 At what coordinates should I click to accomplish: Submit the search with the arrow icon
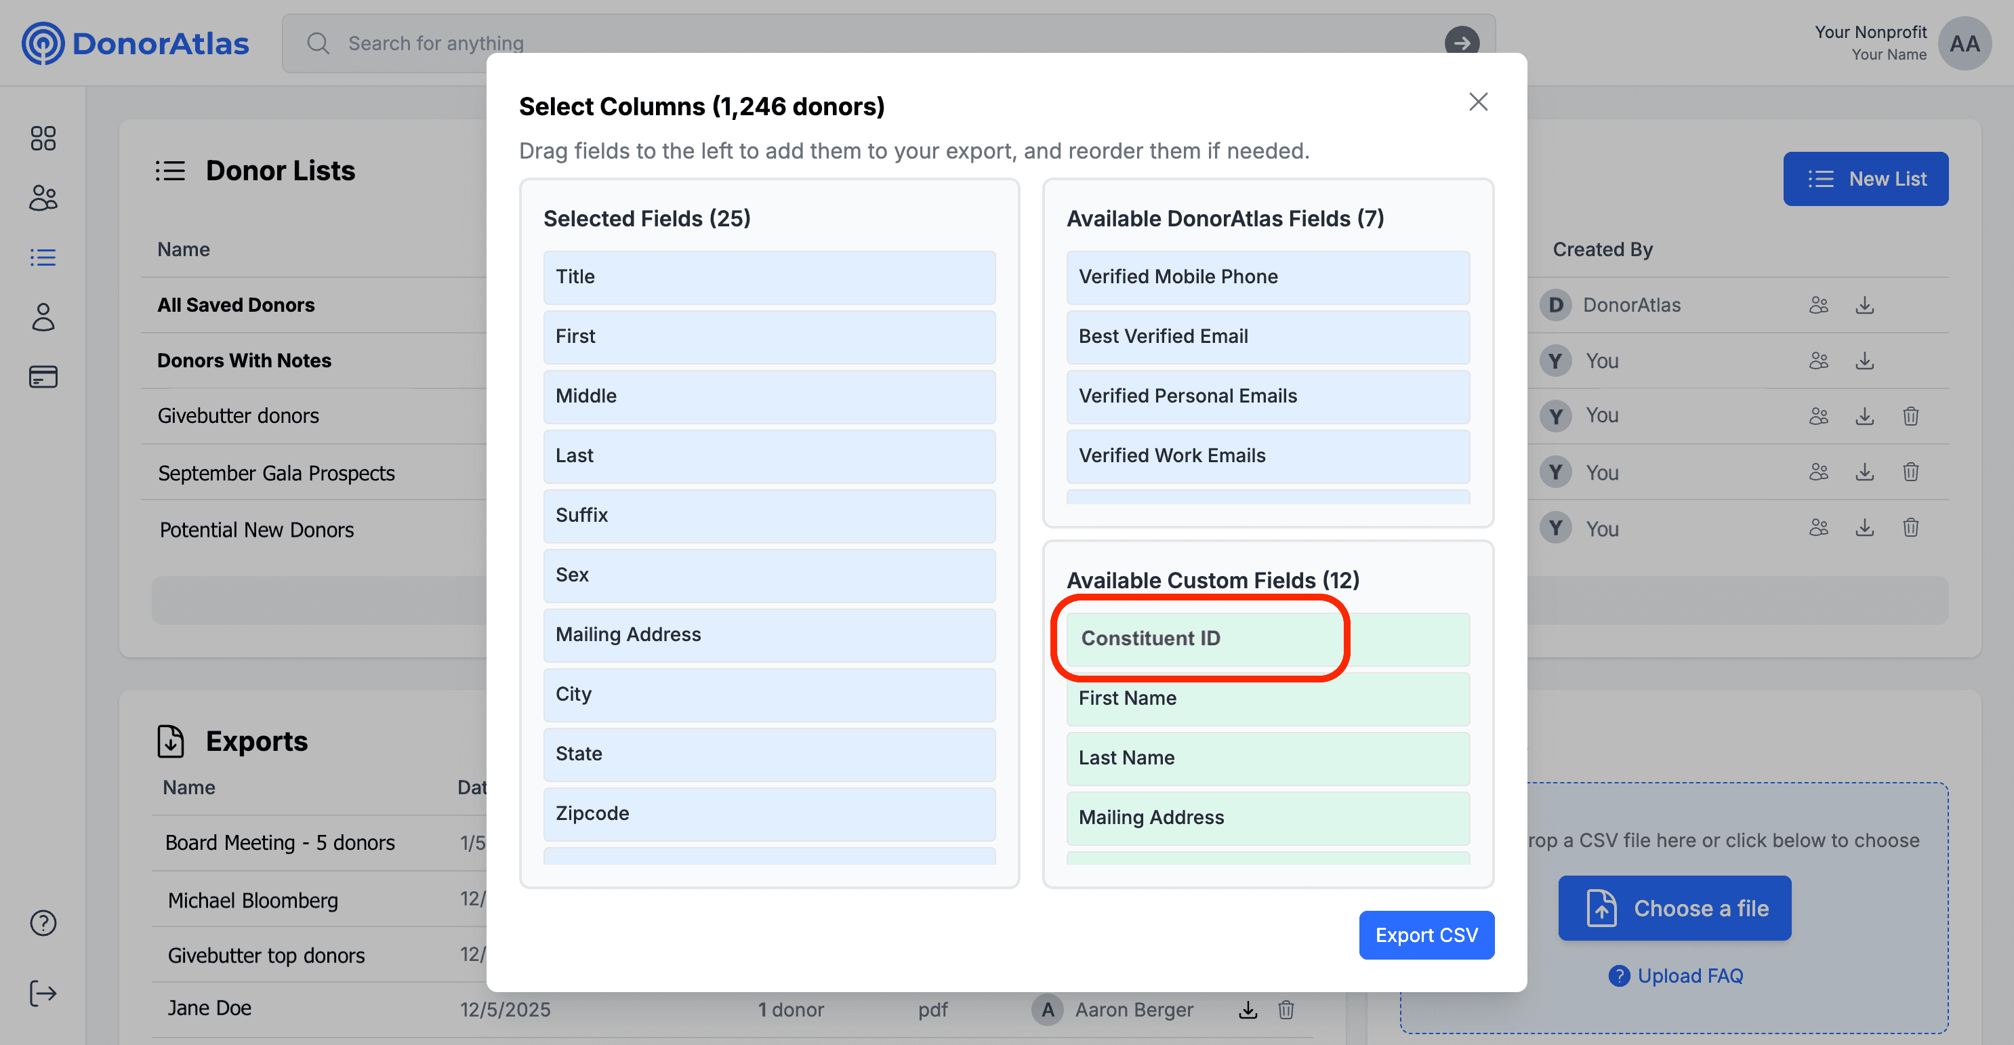point(1461,44)
